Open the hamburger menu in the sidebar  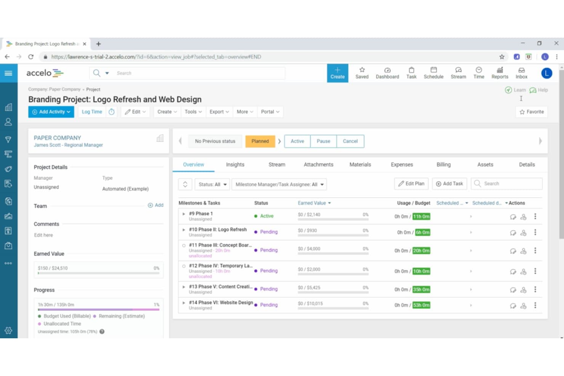(x=8, y=73)
